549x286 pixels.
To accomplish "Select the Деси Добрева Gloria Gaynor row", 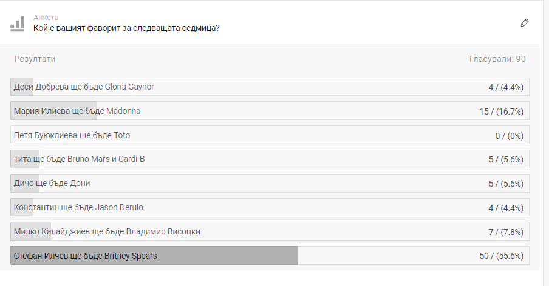I will (x=270, y=87).
